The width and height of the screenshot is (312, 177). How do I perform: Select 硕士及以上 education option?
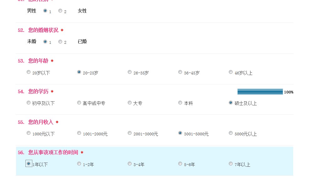click(x=231, y=103)
